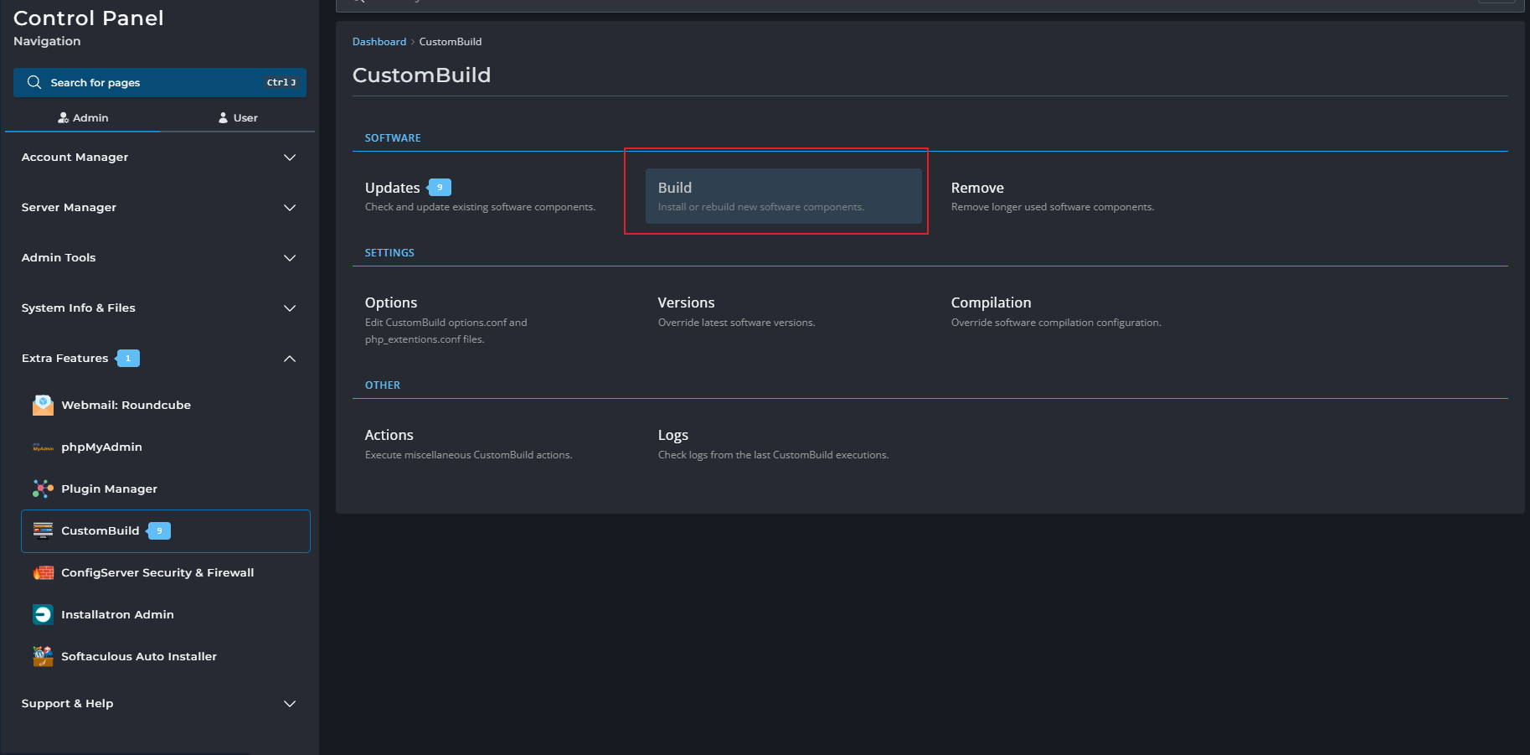Screen dimensions: 1530x755
Task: Click the Updates badge showing 9
Action: click(x=440, y=188)
